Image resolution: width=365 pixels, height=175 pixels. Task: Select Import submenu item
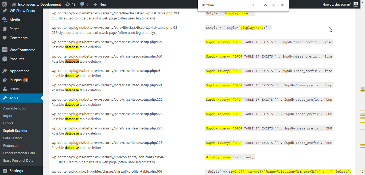pos(8,116)
